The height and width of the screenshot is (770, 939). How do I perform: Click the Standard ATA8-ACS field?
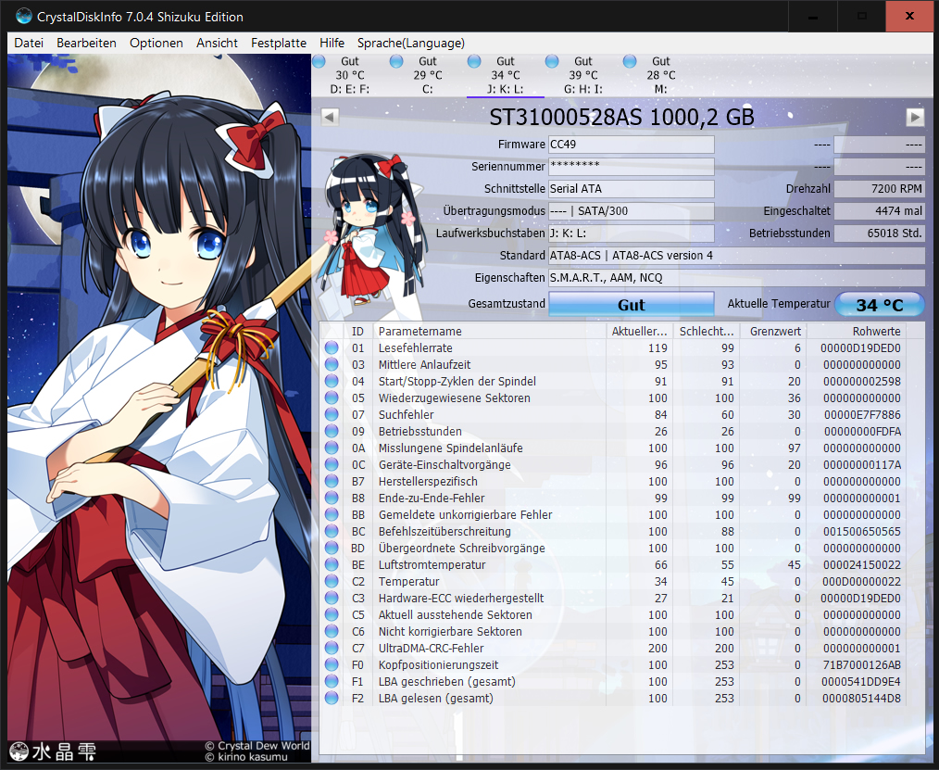[736, 255]
